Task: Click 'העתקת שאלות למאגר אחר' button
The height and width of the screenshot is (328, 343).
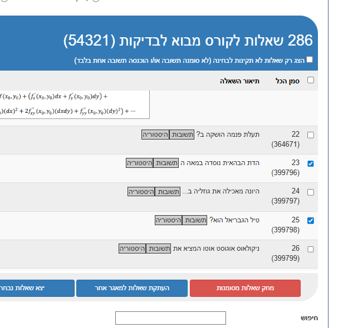Action: [131, 288]
